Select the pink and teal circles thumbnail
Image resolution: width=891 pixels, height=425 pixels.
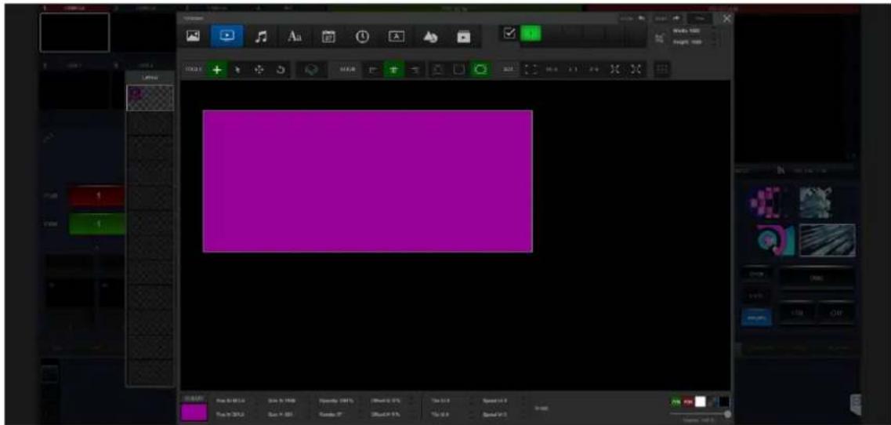[775, 240]
